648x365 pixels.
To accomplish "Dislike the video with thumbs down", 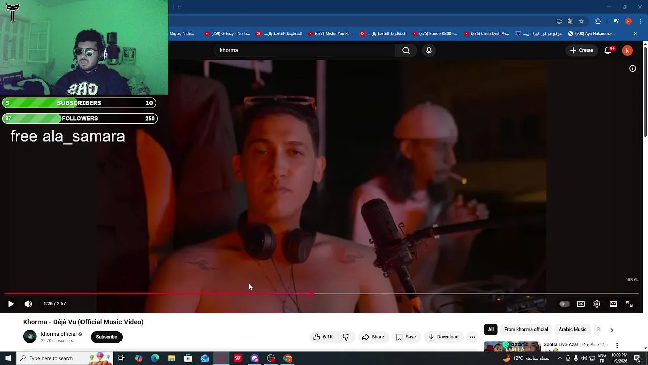I will point(346,337).
